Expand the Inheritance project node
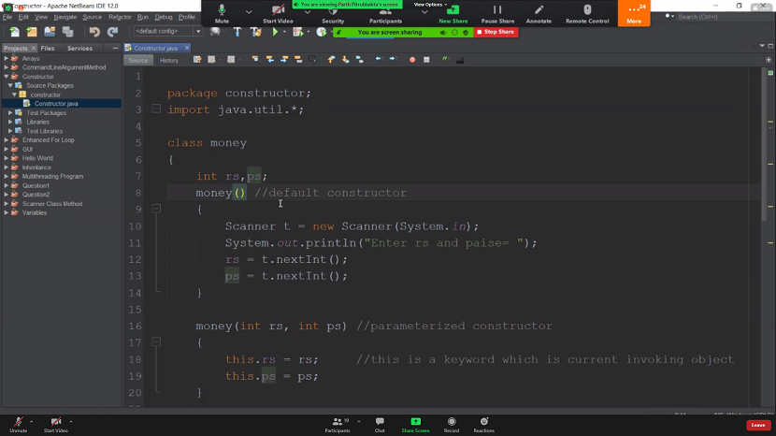 7,167
